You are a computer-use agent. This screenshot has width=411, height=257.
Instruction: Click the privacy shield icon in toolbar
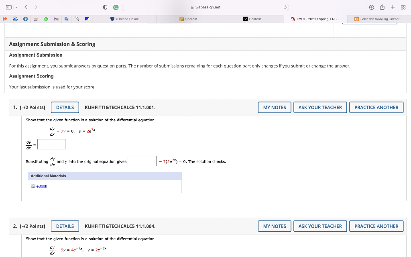coord(105,7)
